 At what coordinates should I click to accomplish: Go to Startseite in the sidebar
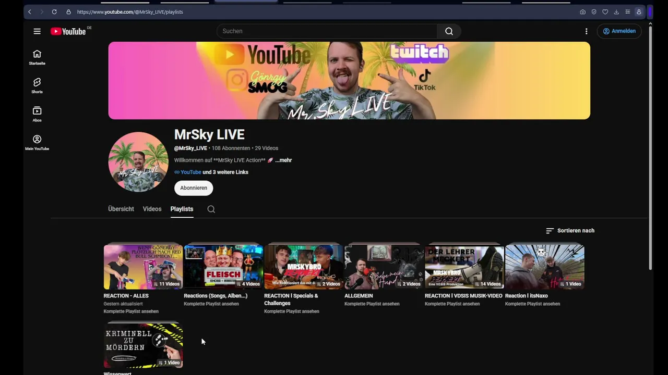tap(37, 57)
